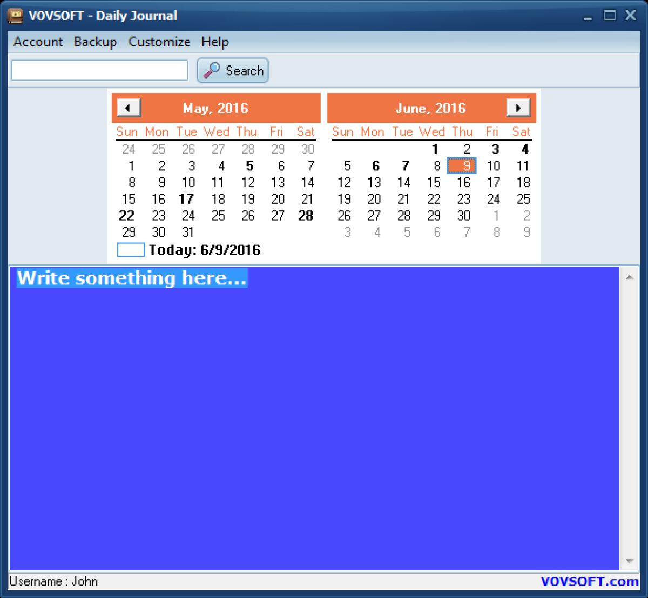This screenshot has height=598, width=648.
Task: Click the previous month arrow button
Action: [129, 108]
